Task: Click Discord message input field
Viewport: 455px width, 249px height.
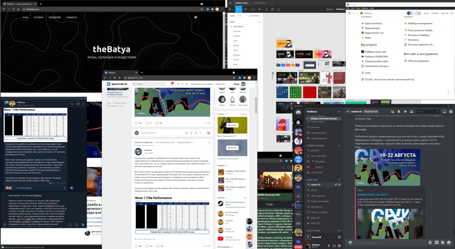Action: click(x=387, y=242)
